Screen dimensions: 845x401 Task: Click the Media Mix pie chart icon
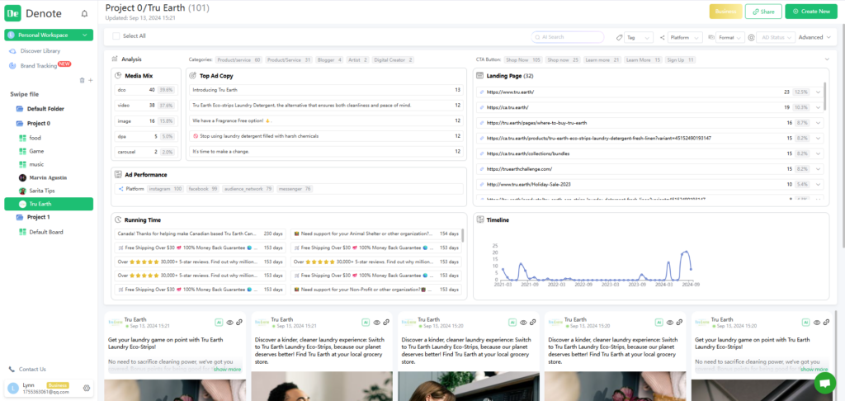click(118, 76)
